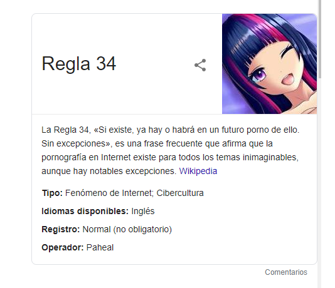Image resolution: width=335 pixels, height=288 pixels.
Task: Click the Operador label
Action: point(63,247)
